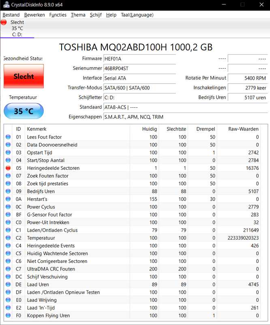
Task: Click status icon for Laden/Ontladen Cyclus
Action: tap(8, 230)
